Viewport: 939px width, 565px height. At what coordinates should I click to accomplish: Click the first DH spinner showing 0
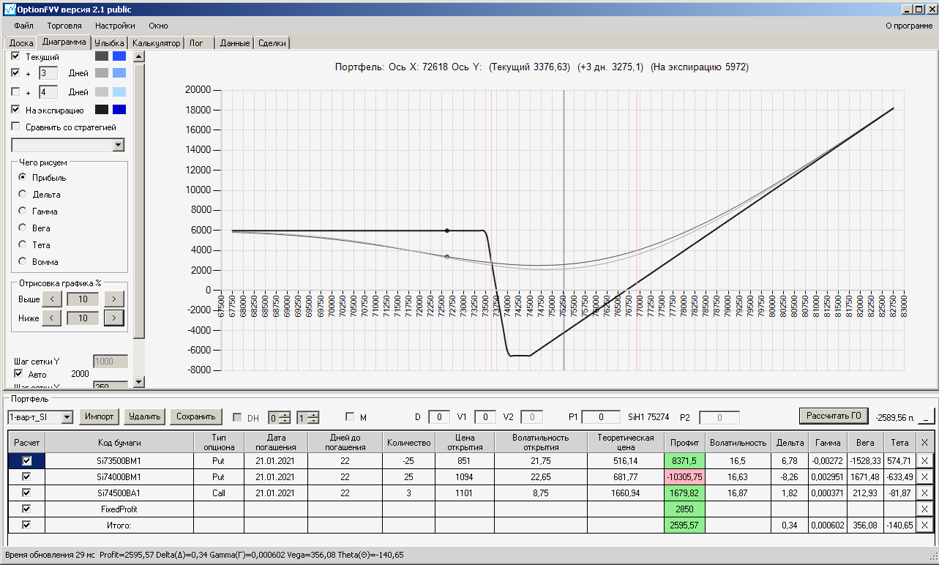pos(280,417)
